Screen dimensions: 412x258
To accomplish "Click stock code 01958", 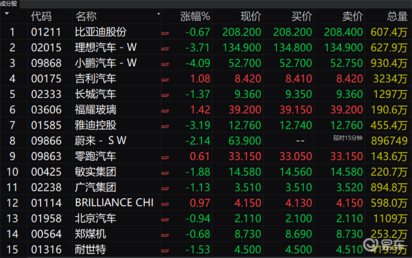I will click(x=46, y=218).
